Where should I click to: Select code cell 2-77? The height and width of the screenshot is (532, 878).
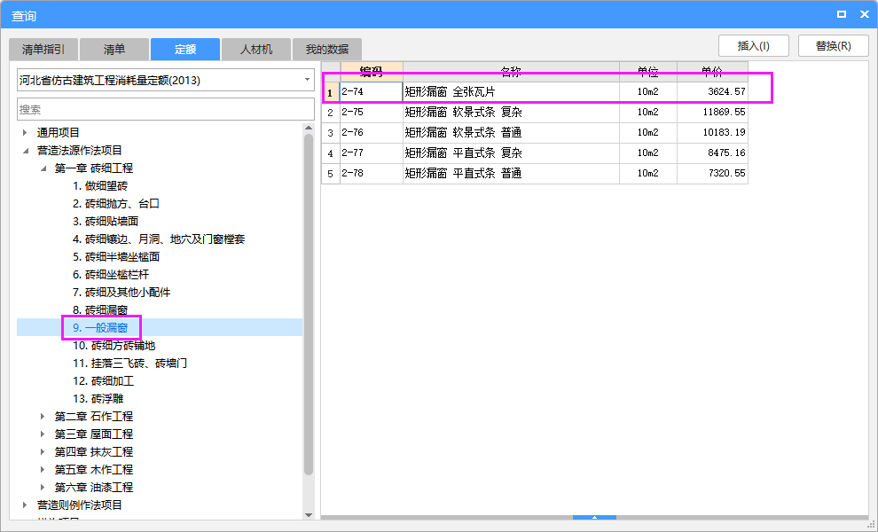[372, 153]
